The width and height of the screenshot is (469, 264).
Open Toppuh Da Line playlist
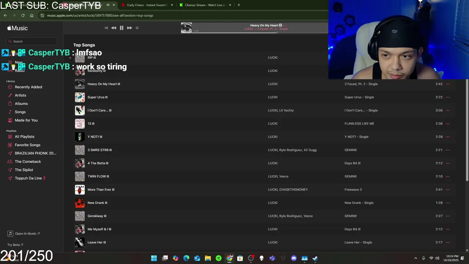click(x=30, y=178)
